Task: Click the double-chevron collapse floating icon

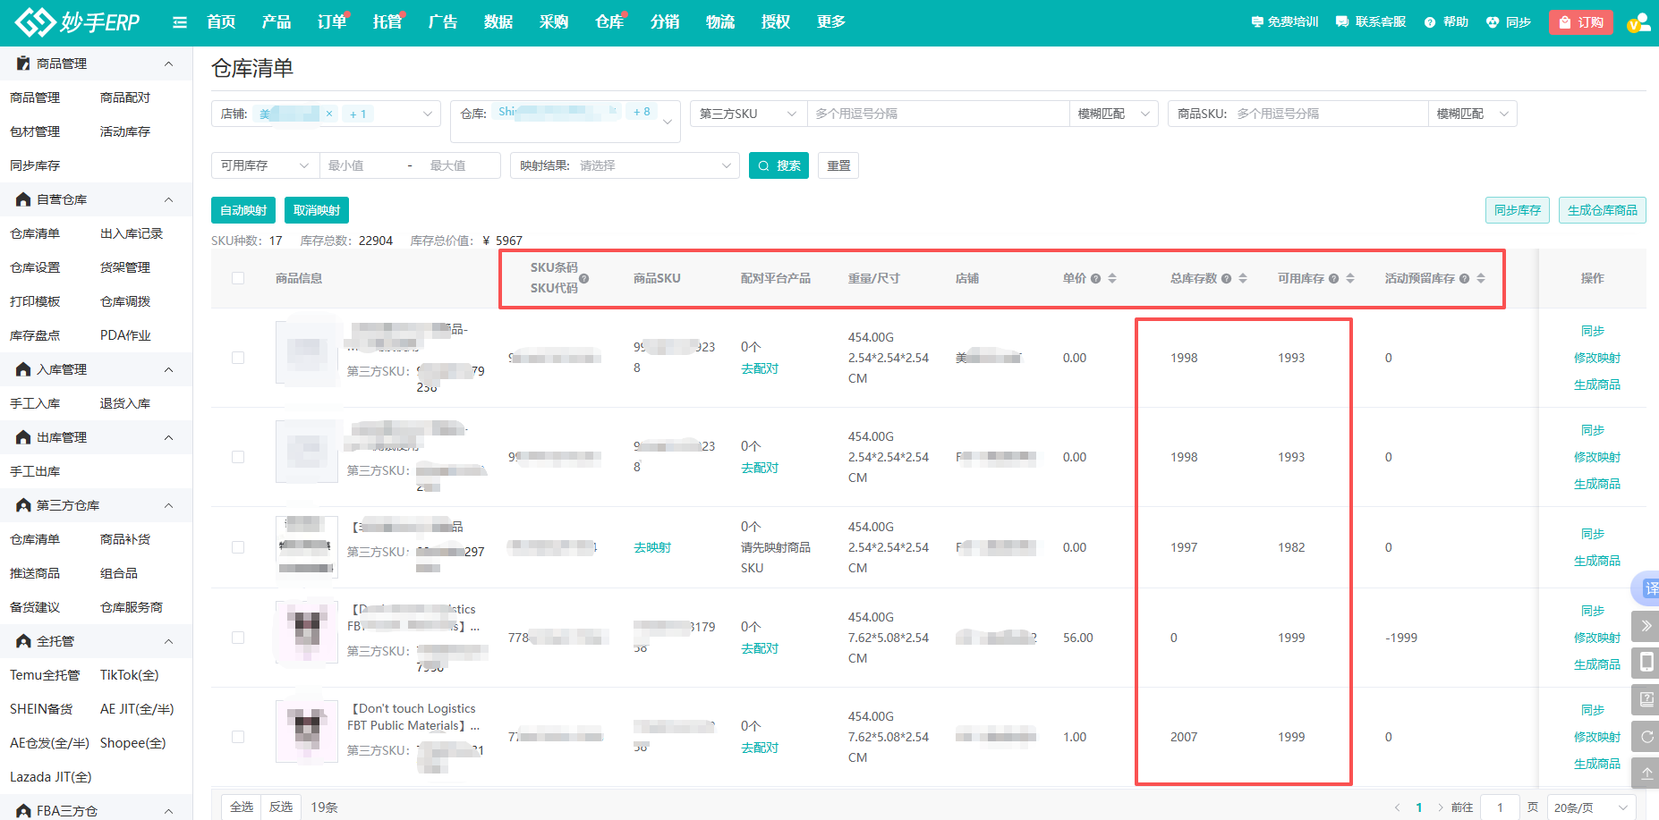Action: click(1646, 626)
